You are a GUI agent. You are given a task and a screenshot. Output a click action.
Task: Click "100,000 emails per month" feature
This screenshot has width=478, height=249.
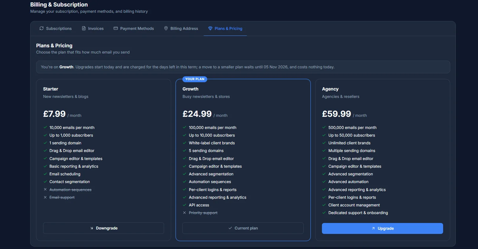click(x=213, y=128)
